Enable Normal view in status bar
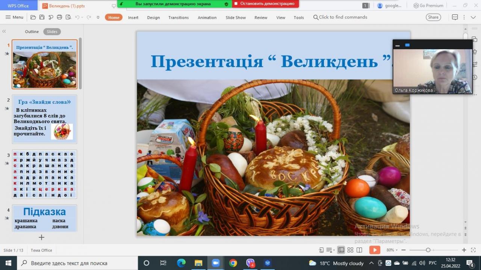Screen dimensions: 481x270 341,250
